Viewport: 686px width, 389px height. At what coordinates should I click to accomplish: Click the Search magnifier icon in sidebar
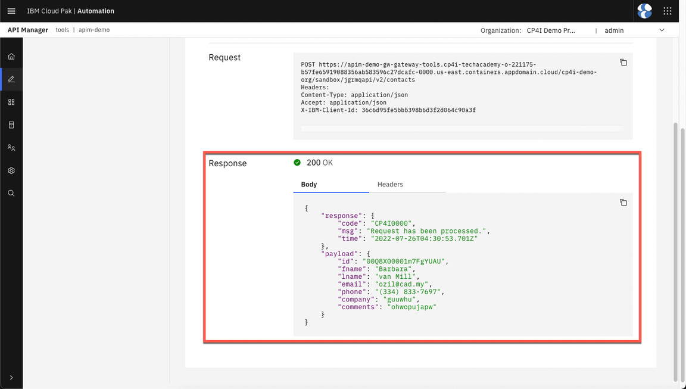click(x=11, y=193)
